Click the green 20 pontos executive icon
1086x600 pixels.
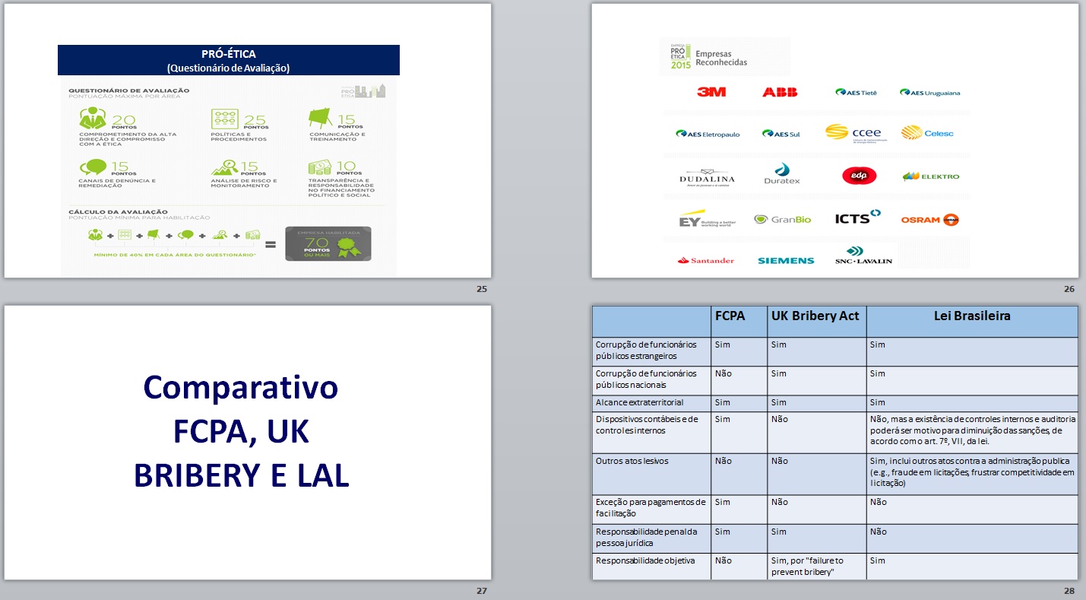(x=93, y=119)
